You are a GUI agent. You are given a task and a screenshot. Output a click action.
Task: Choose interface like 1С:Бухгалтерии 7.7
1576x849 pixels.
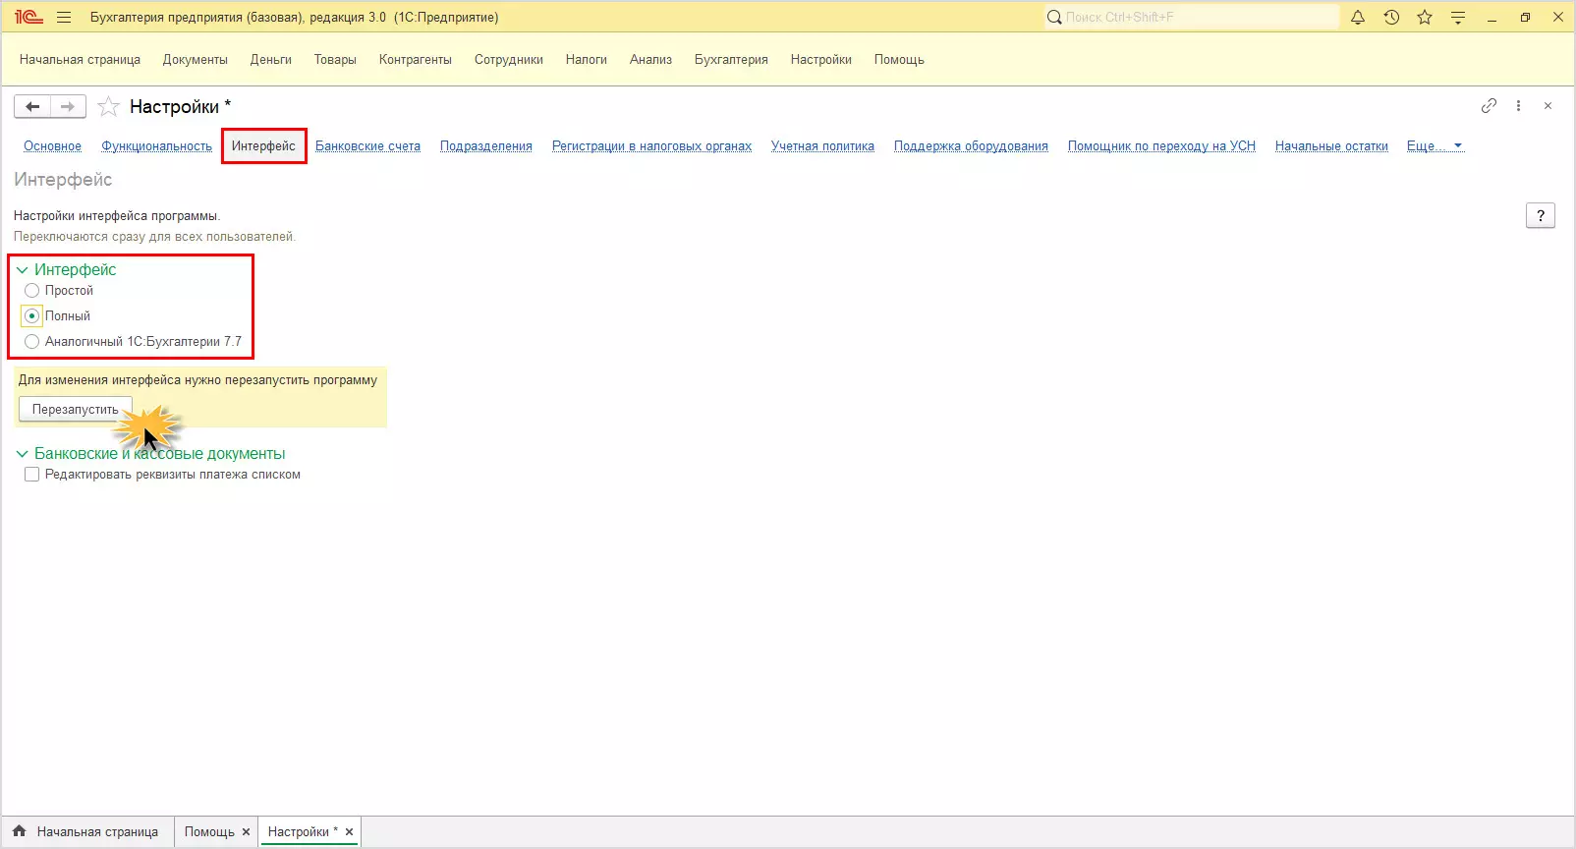coord(32,342)
